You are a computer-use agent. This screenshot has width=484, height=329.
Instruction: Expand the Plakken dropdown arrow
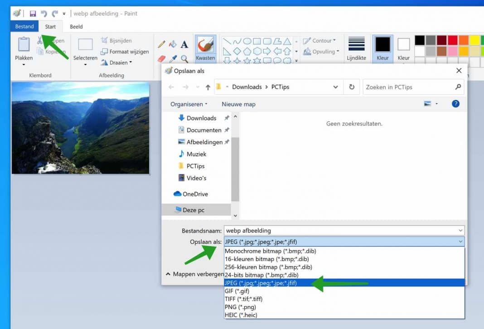click(x=23, y=63)
